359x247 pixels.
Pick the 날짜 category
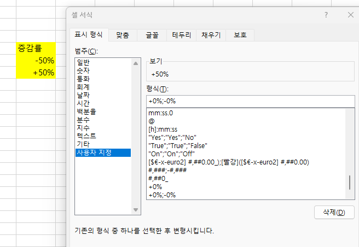coord(103,96)
